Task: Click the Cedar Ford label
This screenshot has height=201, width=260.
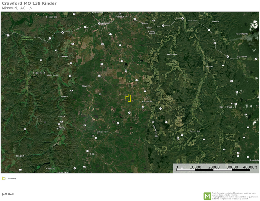Action: click(39, 73)
